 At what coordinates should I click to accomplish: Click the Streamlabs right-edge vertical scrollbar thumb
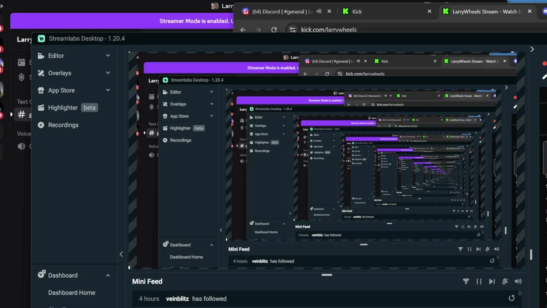pos(531,255)
